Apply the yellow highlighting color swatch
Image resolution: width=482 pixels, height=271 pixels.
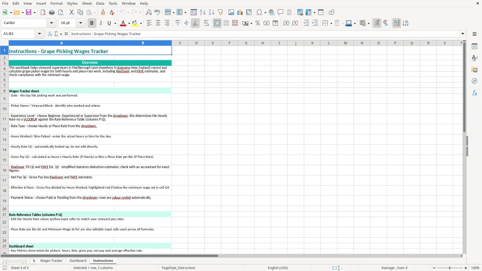click(x=135, y=23)
